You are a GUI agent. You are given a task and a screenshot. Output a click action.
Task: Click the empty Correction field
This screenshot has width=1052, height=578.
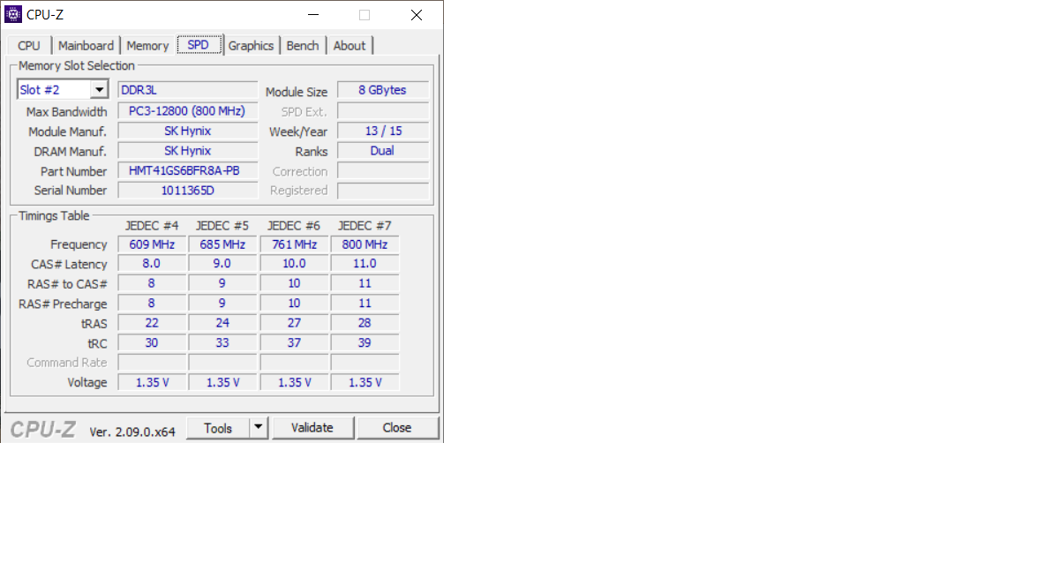tap(383, 170)
